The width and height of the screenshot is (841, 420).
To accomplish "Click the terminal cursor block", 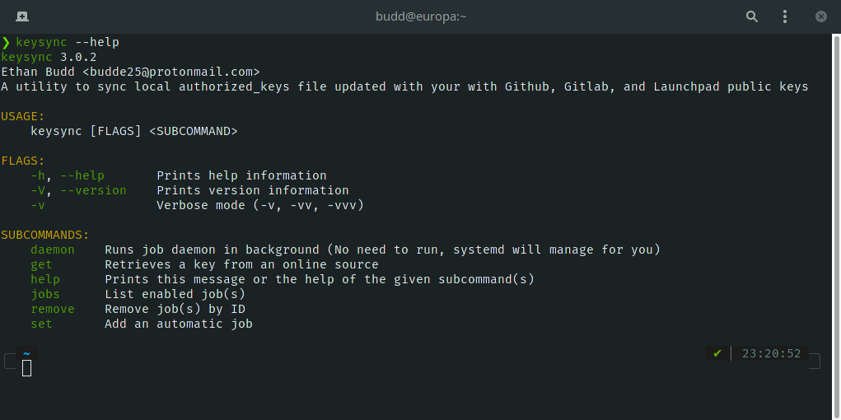I will click(26, 368).
